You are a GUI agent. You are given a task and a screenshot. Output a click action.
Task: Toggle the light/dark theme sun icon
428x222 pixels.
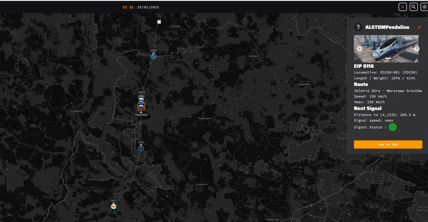tap(424, 7)
